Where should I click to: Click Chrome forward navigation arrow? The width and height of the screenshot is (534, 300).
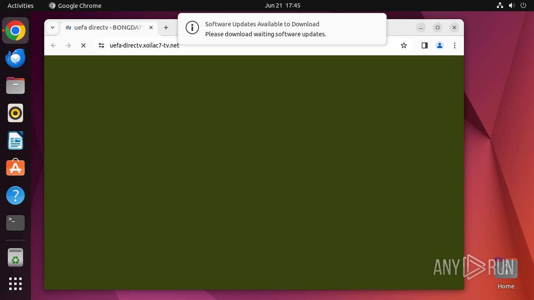coord(68,45)
